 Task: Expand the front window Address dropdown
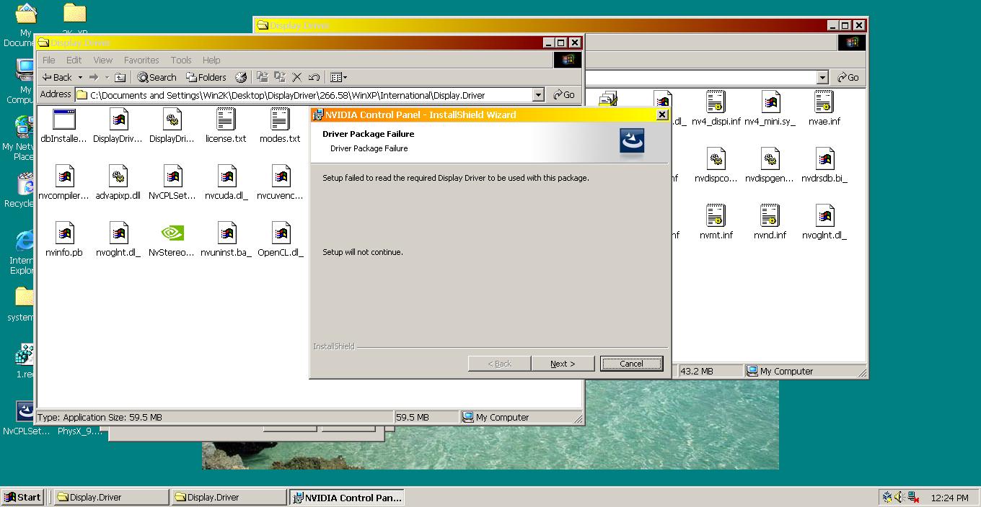(538, 95)
